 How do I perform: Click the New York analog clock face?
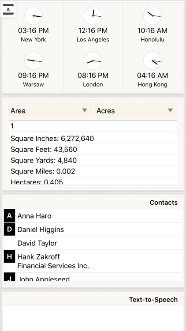click(33, 16)
